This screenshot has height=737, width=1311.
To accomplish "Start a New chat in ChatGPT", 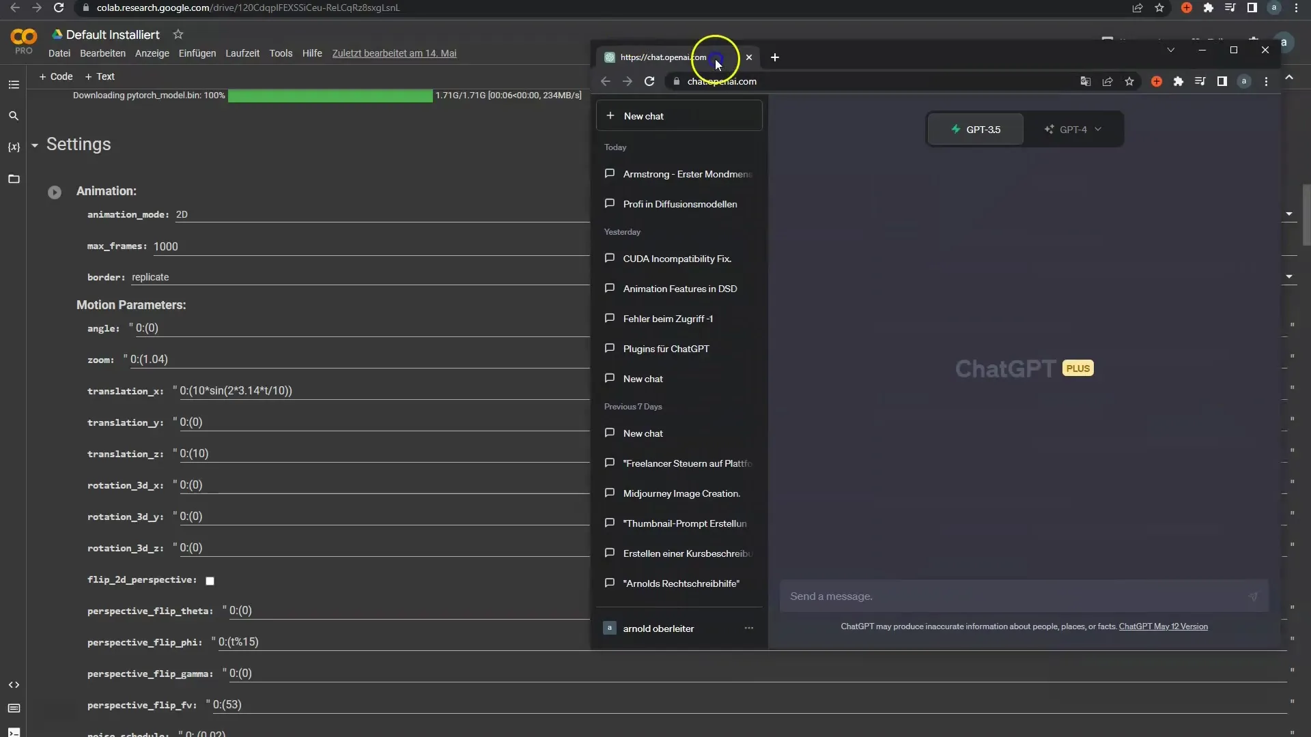I will point(679,116).
